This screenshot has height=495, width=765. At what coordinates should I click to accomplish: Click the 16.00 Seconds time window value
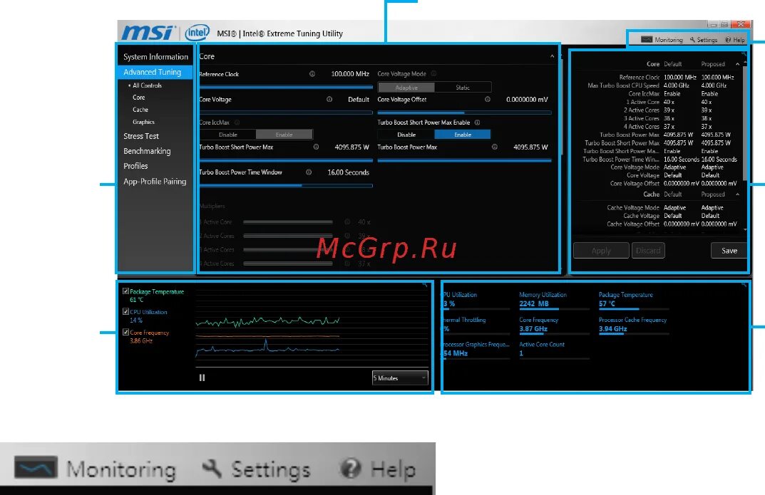click(x=348, y=172)
